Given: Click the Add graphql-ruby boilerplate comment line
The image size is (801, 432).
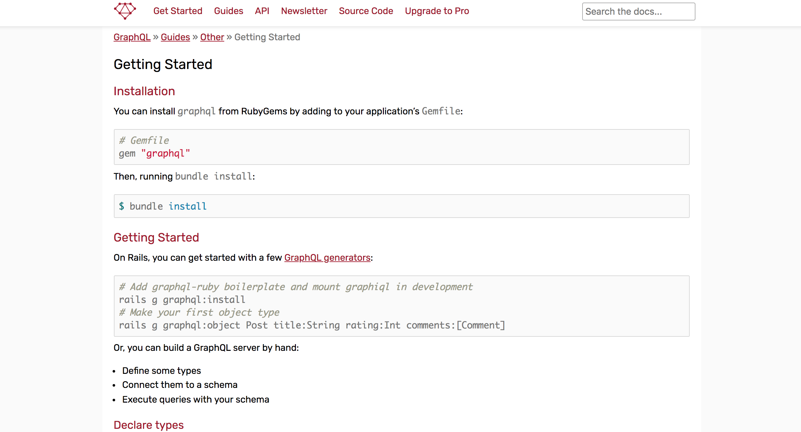Looking at the screenshot, I should (x=296, y=287).
